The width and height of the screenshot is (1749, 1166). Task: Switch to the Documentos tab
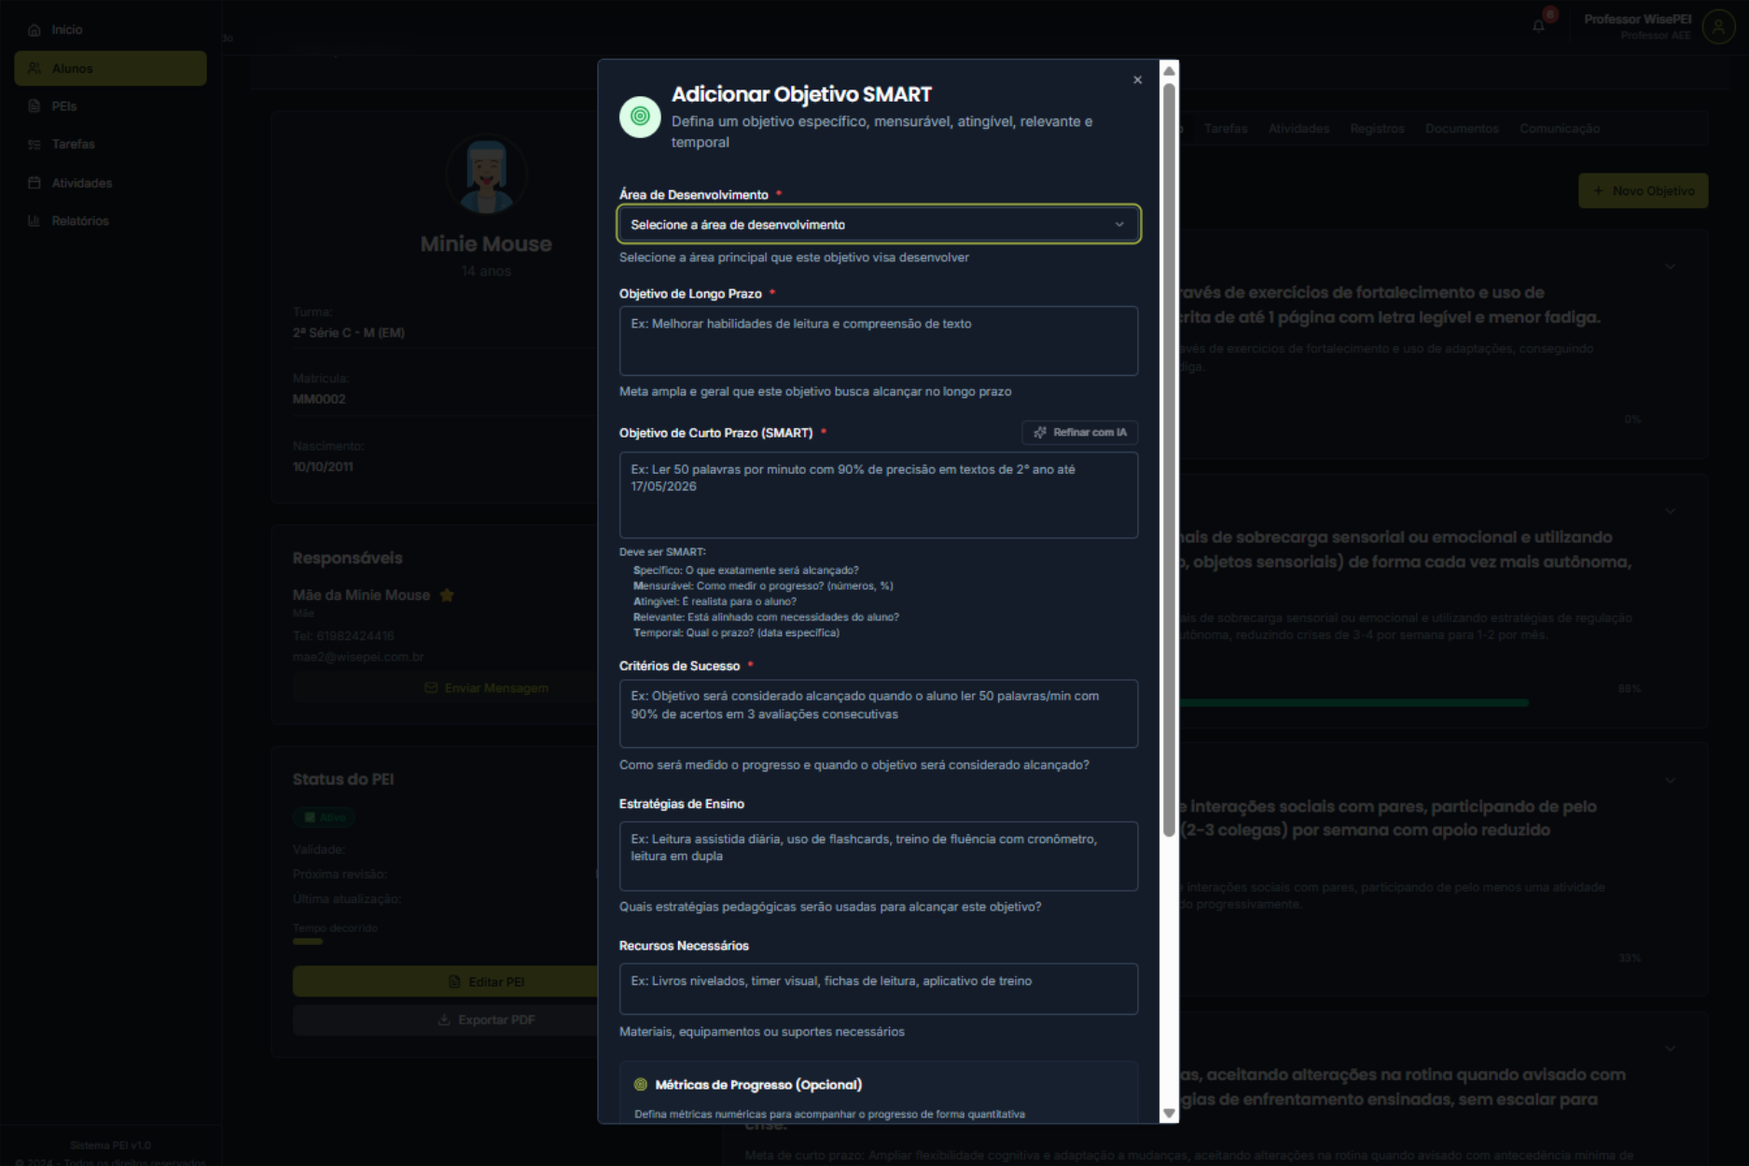click(x=1461, y=129)
